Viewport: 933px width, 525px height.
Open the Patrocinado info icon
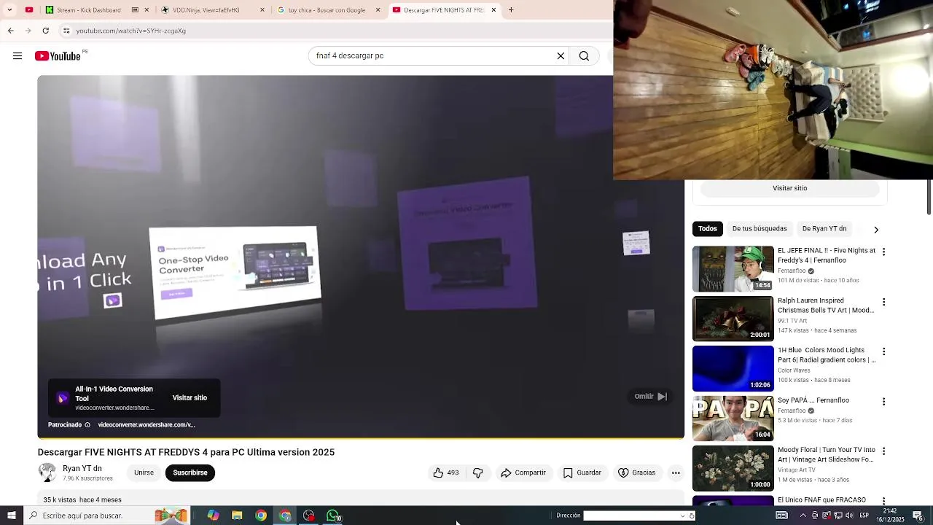click(x=87, y=424)
